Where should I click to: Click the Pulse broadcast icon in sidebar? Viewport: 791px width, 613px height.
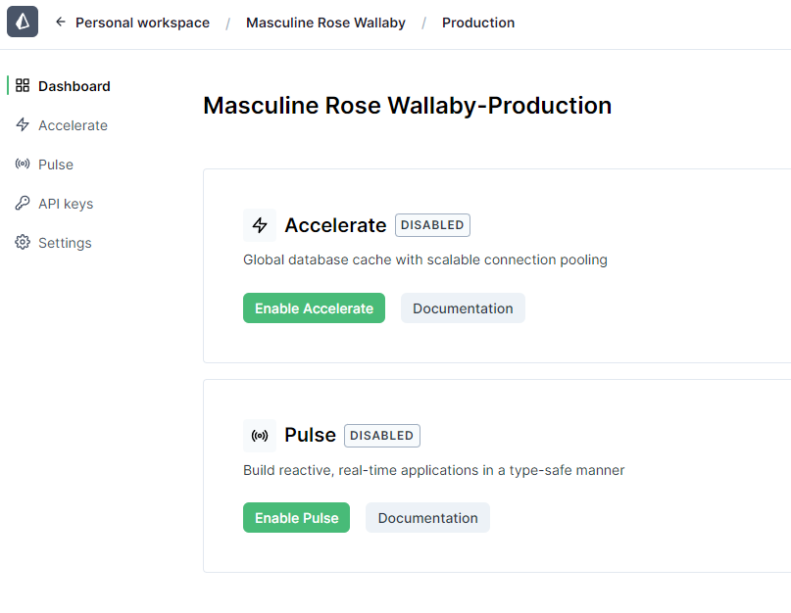point(23,165)
